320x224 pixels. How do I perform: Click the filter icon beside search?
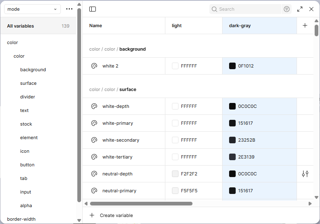(x=287, y=9)
